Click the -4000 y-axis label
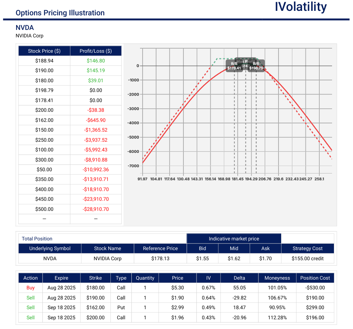Image resolution: width=353 pixels, height=329 pixels. 134,123
